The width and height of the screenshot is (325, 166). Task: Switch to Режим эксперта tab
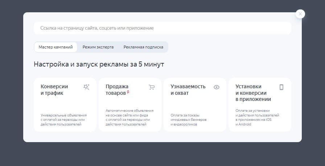click(x=98, y=47)
